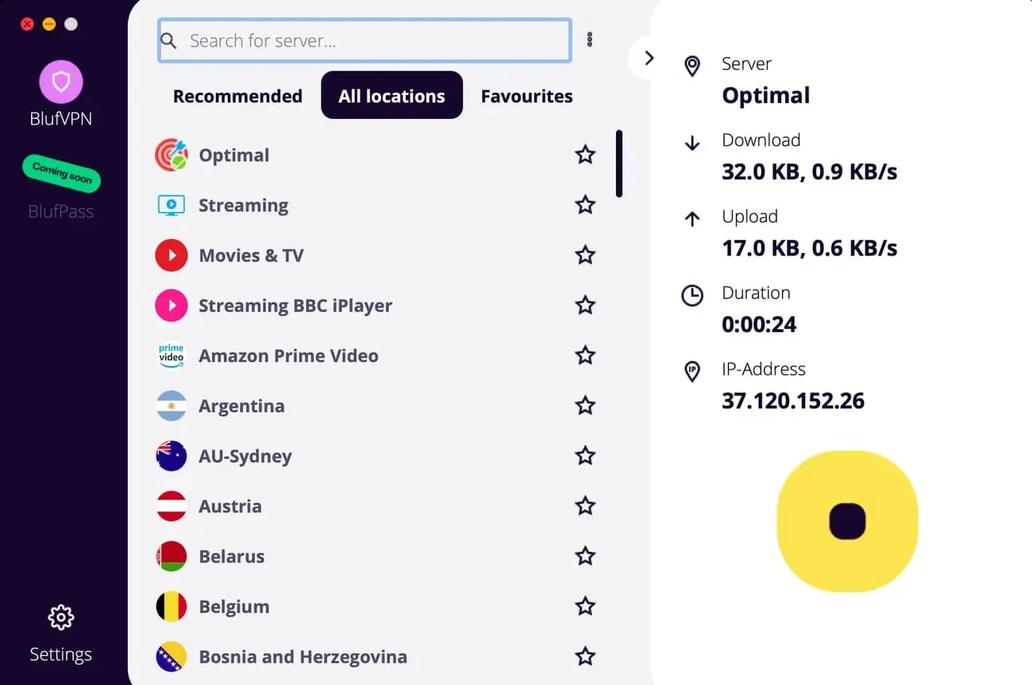Click upload value 17.0 KB, 0.6 KB/s
The height and width of the screenshot is (685, 1032).
point(810,248)
